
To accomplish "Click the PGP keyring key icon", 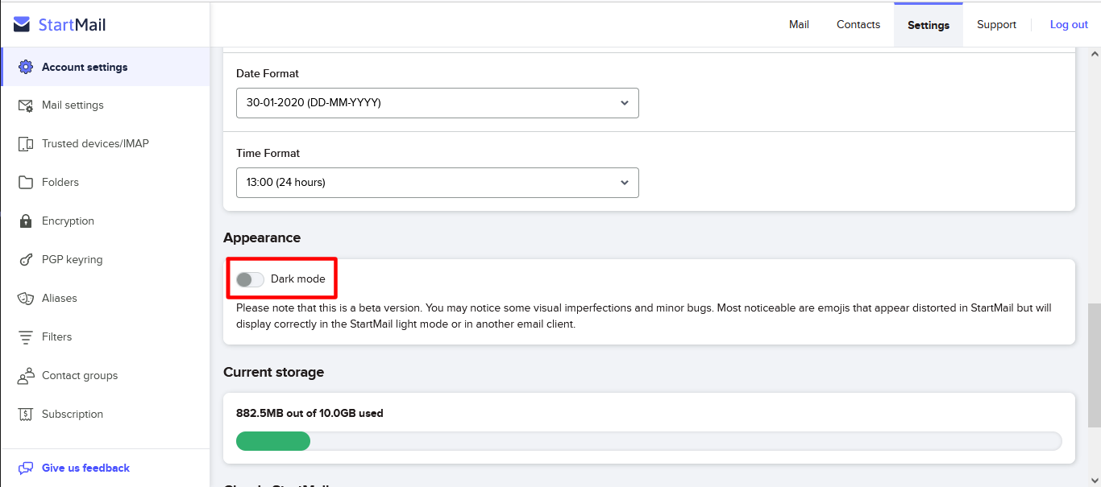I will pos(26,260).
